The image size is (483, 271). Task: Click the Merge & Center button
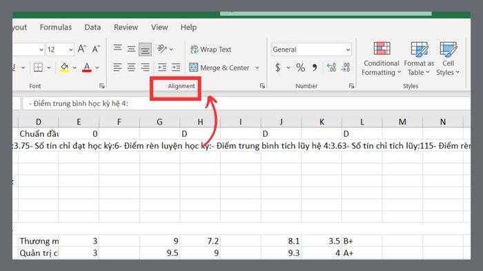[x=219, y=67]
